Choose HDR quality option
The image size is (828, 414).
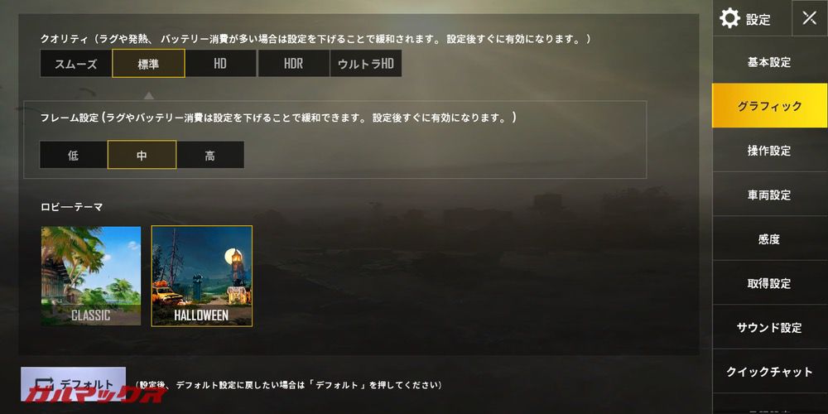(x=294, y=64)
